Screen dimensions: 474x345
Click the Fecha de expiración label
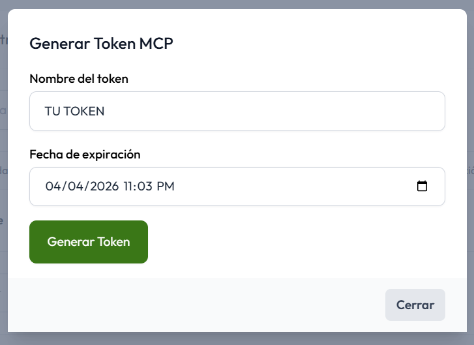(85, 155)
